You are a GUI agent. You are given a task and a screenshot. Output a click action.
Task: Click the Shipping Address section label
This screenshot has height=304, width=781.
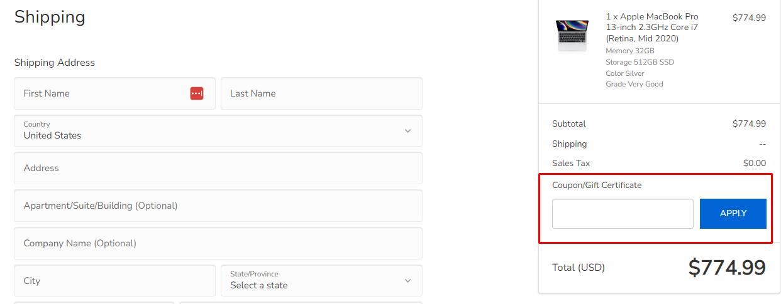pyautogui.click(x=55, y=63)
